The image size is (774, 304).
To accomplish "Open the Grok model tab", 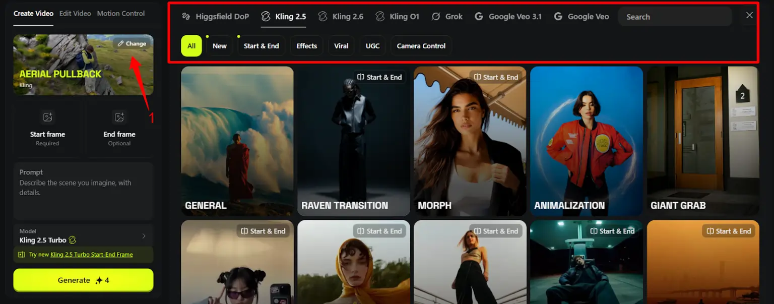I will (x=447, y=17).
